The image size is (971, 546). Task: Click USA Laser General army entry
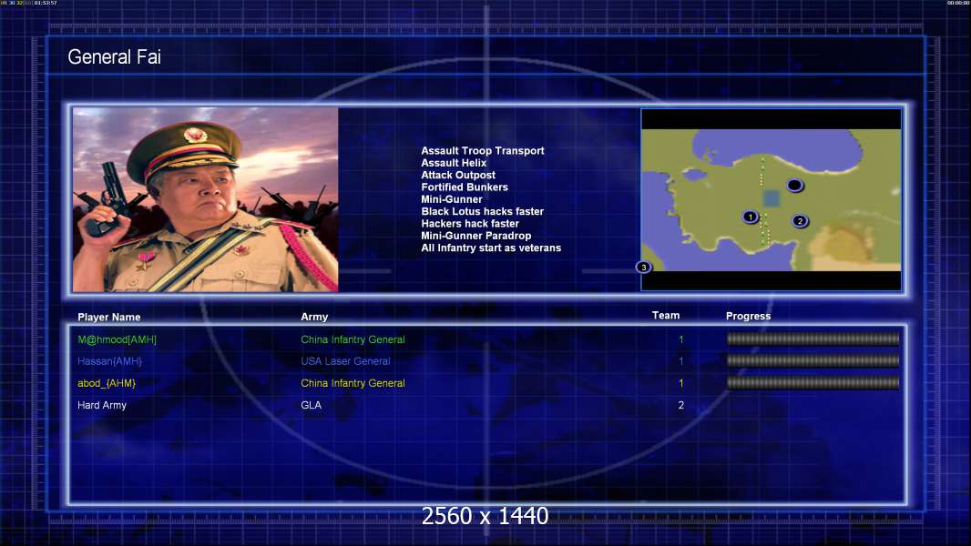[345, 361]
